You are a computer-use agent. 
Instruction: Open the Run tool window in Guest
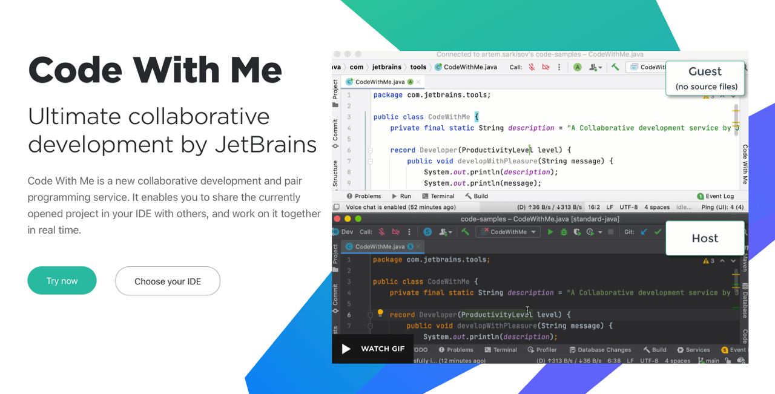pos(401,196)
